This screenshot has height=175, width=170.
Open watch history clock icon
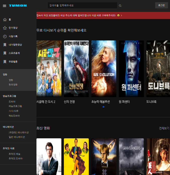point(5,36)
